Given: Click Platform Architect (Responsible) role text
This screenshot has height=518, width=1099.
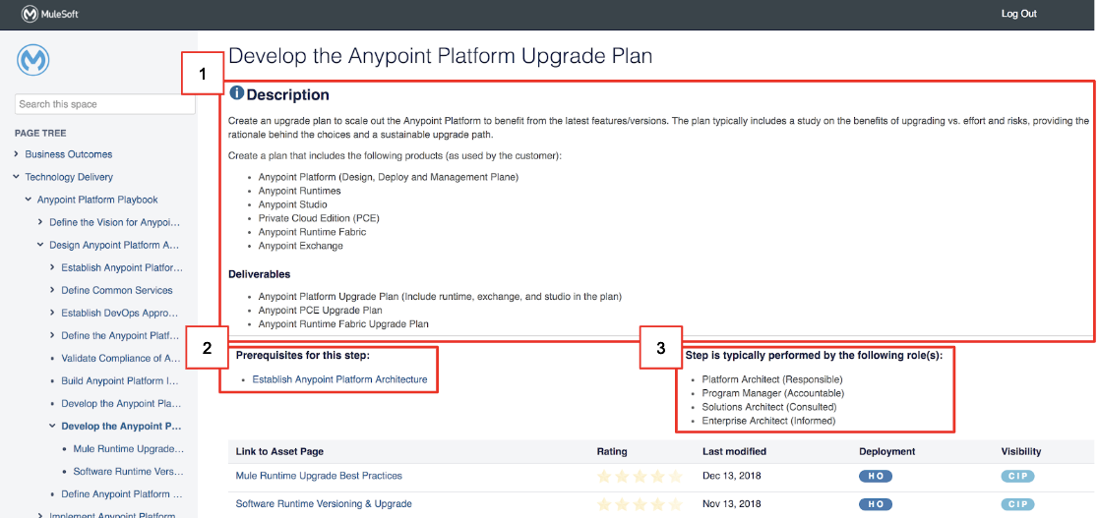Looking at the screenshot, I should click(771, 379).
